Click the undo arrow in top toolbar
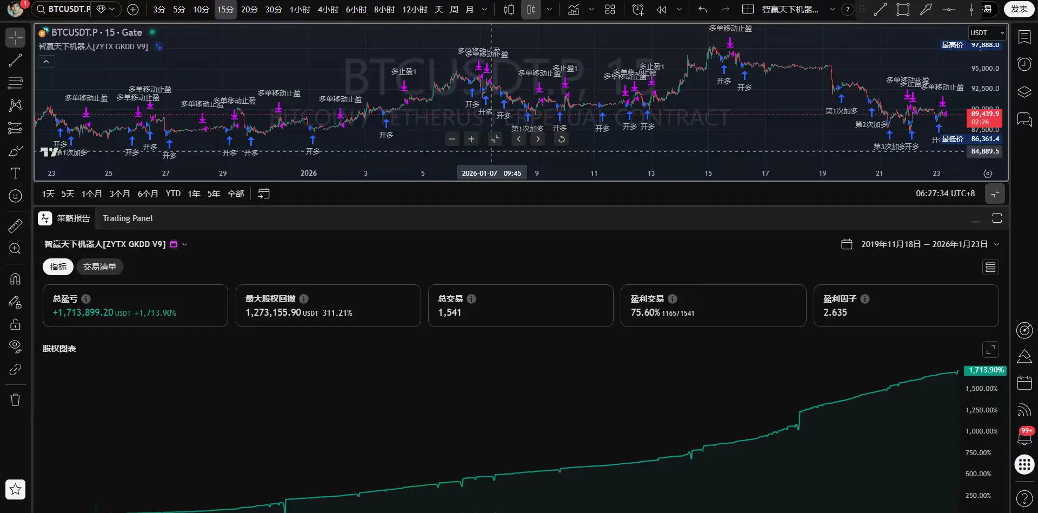The width and height of the screenshot is (1038, 513). [x=702, y=9]
